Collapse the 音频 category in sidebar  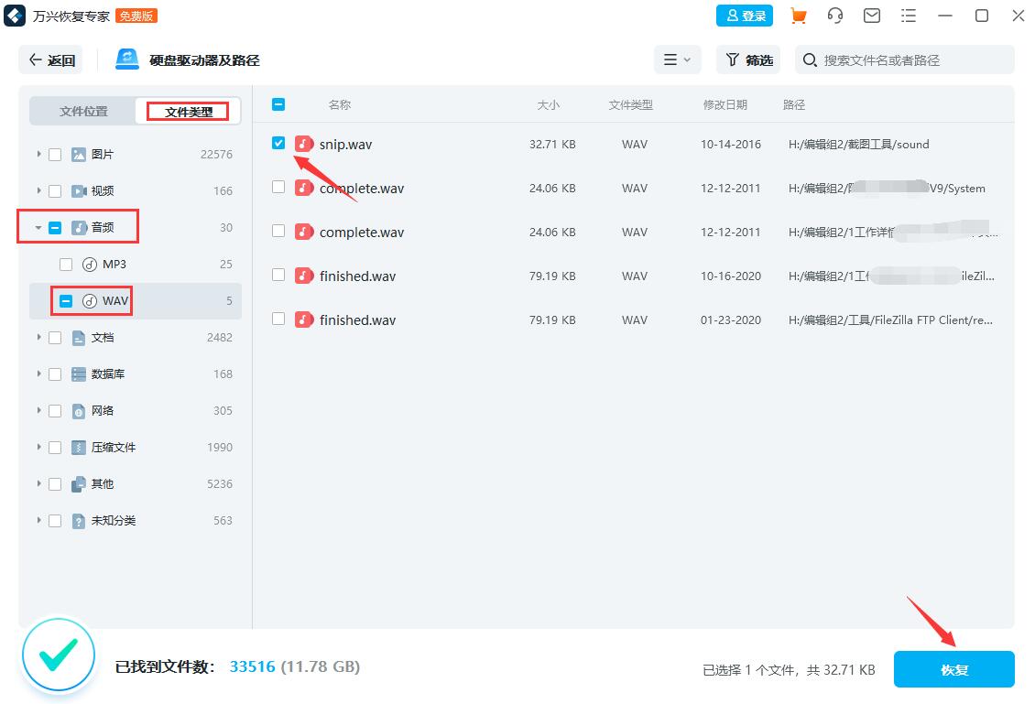click(38, 227)
